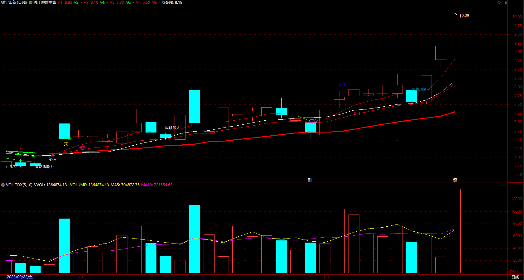
Task: Click the tallest red volume bar
Action: tap(455, 231)
